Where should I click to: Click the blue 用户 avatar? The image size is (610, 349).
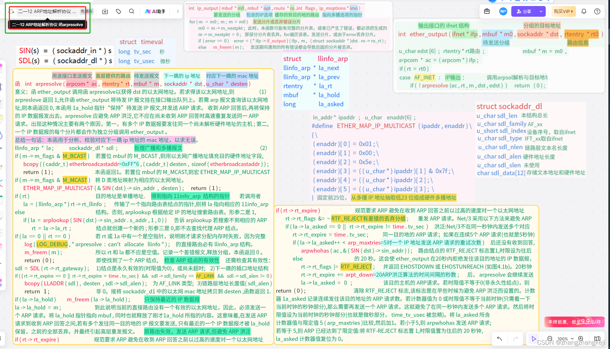click(503, 11)
